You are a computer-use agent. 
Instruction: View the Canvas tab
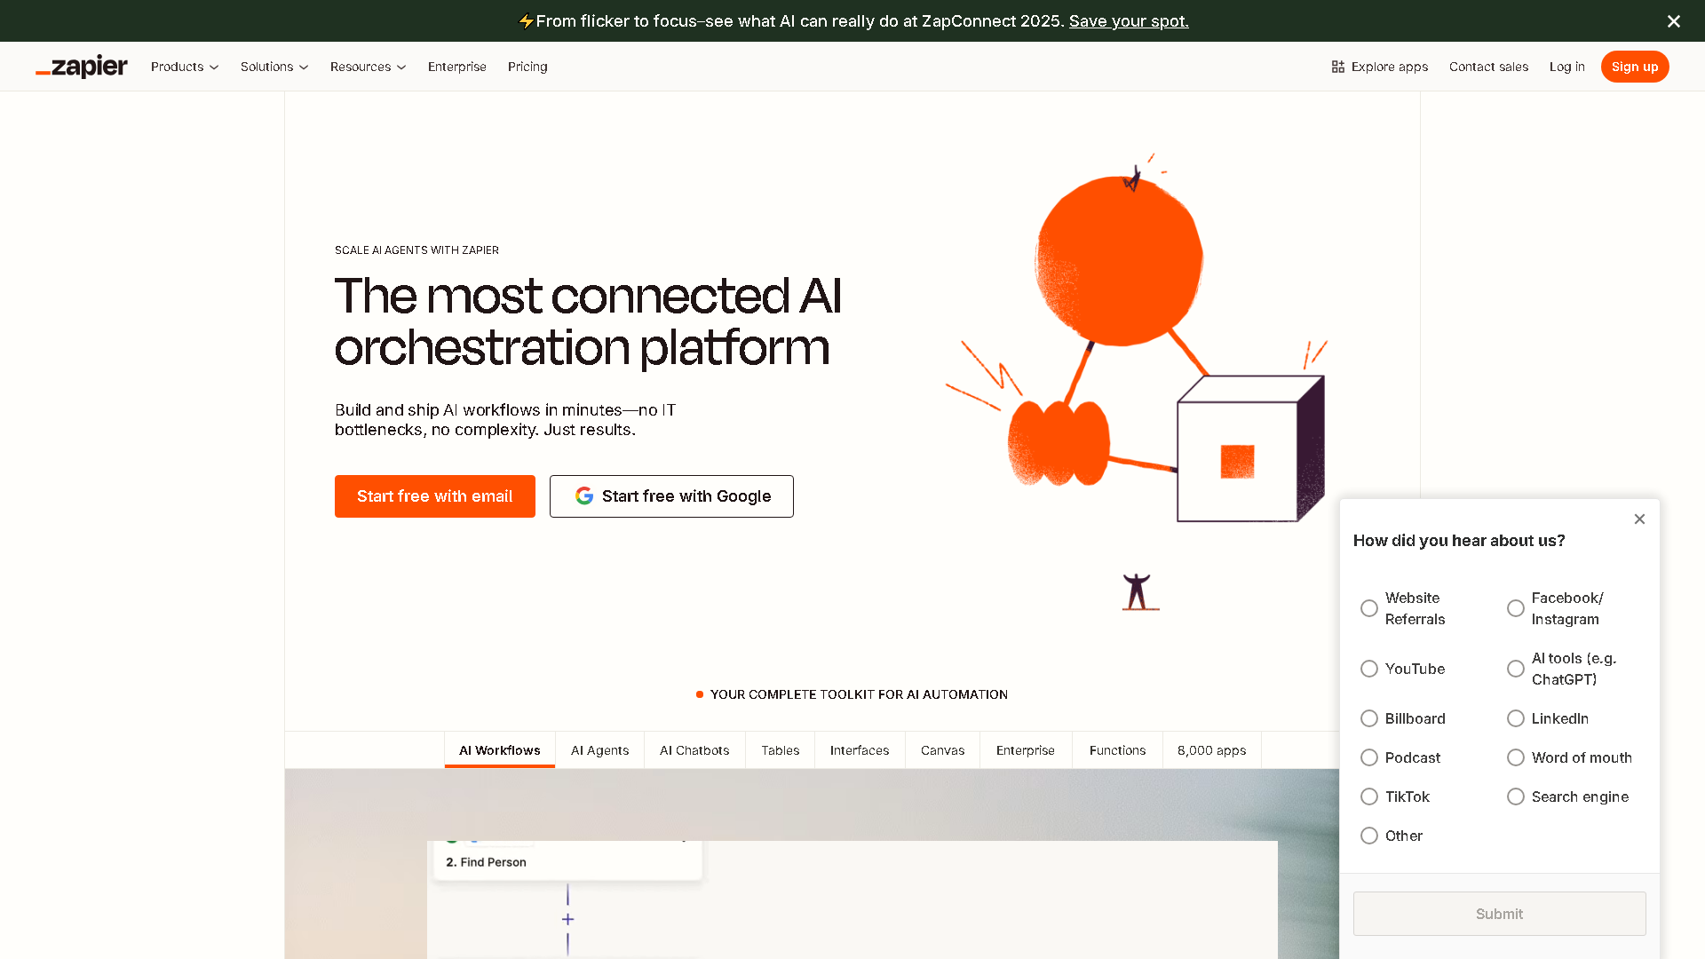click(x=942, y=750)
